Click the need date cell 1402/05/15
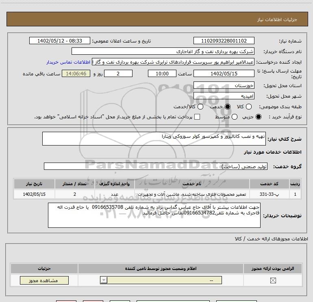Viewport: 313px width, 302px height. pos(34,194)
